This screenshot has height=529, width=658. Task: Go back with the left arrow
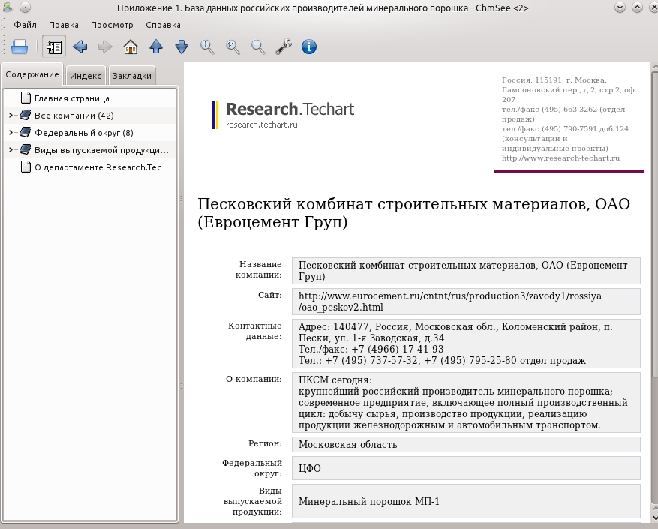click(80, 47)
